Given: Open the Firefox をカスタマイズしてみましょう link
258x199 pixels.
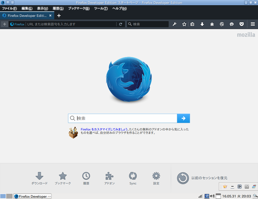Looking at the screenshot, I should point(104,129).
